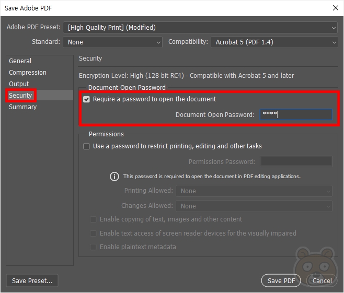Close the Save Adobe PDF dialog
This screenshot has width=344, height=293.
point(336,8)
